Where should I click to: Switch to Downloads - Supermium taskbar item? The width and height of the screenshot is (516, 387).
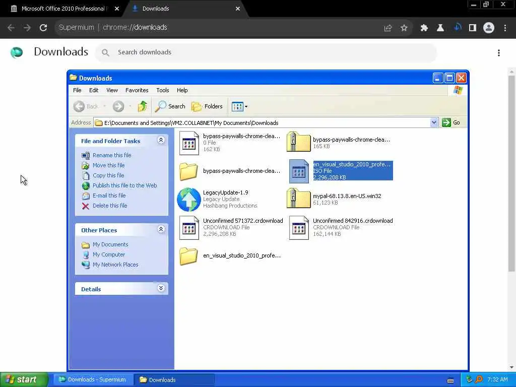[93, 380]
